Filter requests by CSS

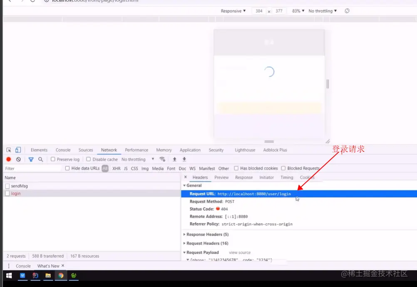click(134, 168)
